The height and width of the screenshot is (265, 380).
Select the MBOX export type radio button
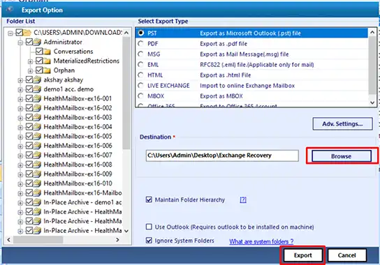[140, 96]
